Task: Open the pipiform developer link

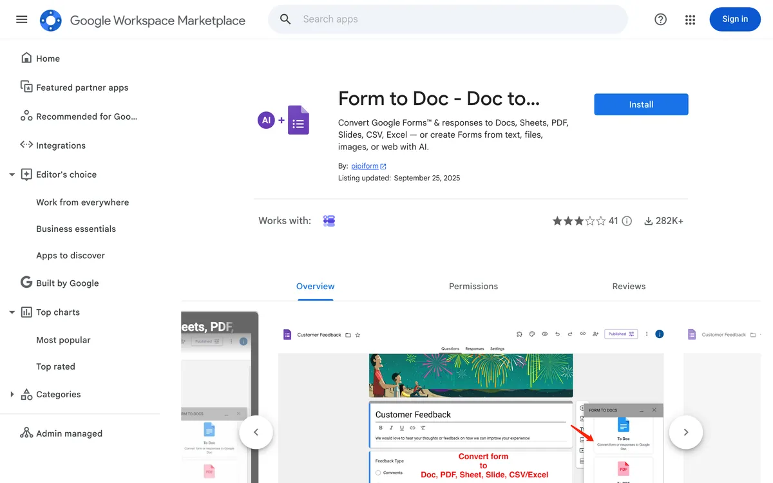Action: coord(365,166)
